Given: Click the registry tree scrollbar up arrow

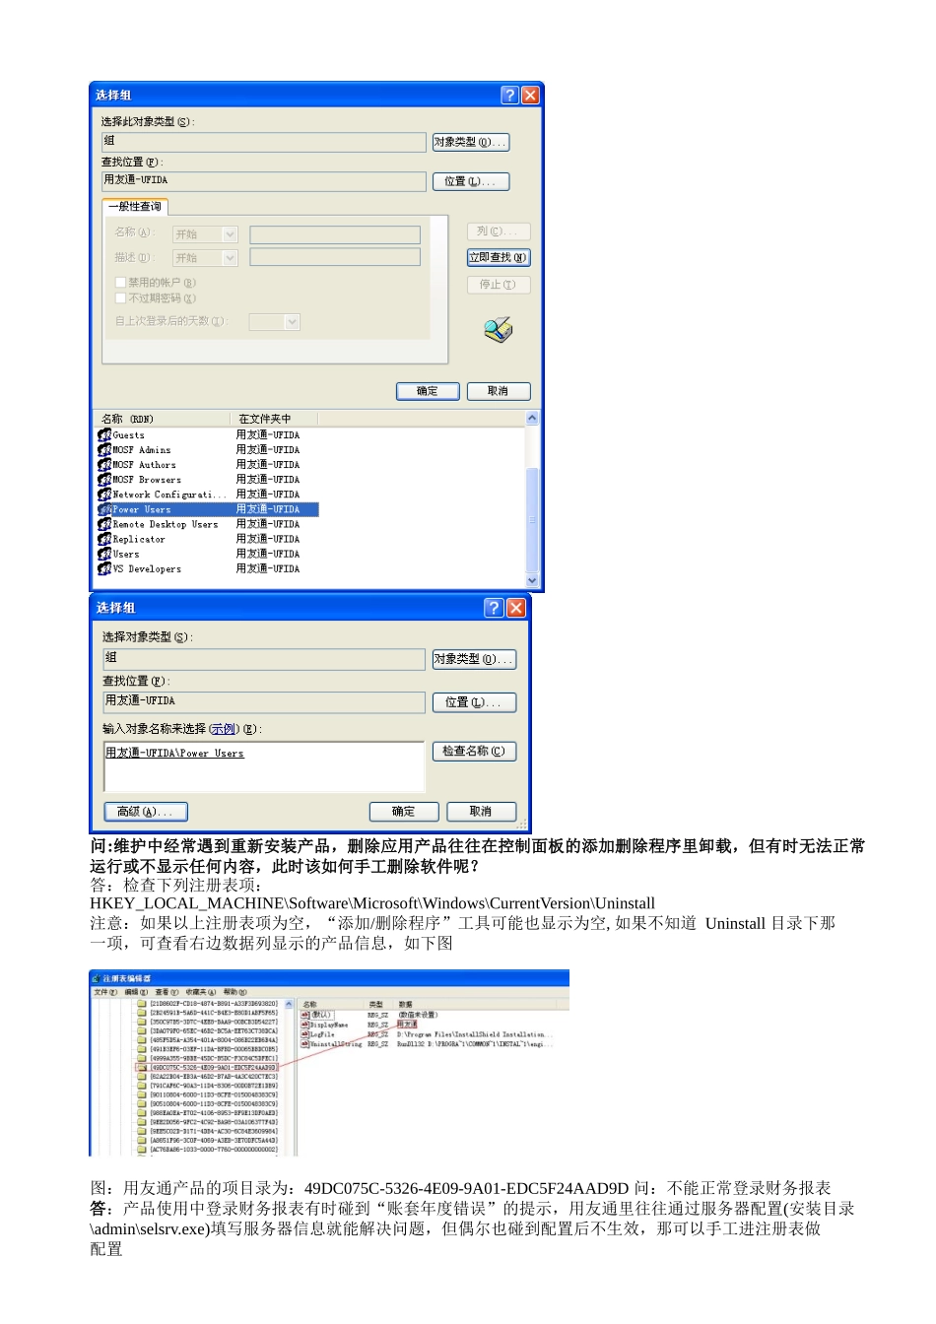Looking at the screenshot, I should coord(289,1004).
